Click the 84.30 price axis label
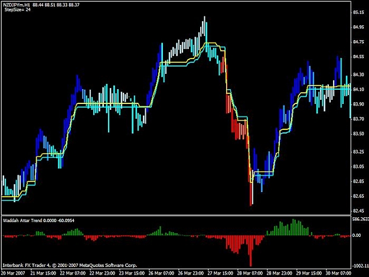 click(358, 75)
